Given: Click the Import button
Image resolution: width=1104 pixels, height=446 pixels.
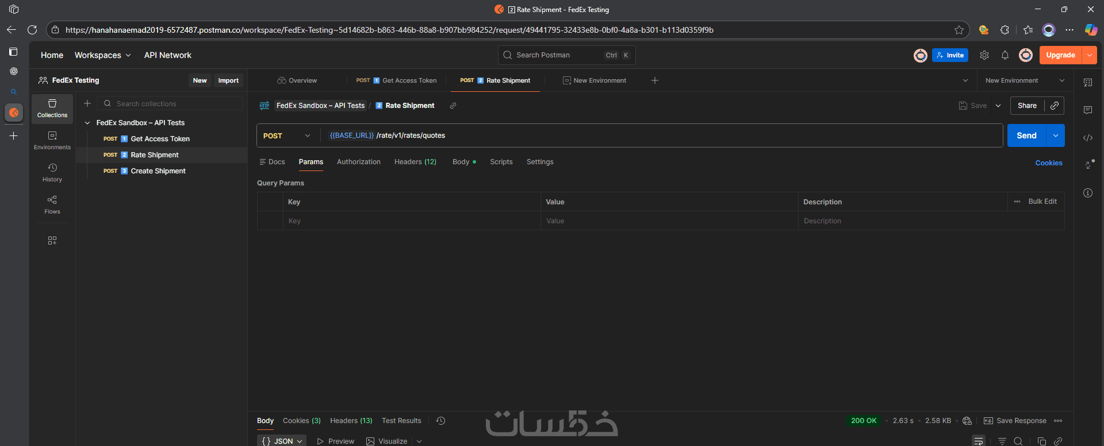Looking at the screenshot, I should [x=228, y=80].
